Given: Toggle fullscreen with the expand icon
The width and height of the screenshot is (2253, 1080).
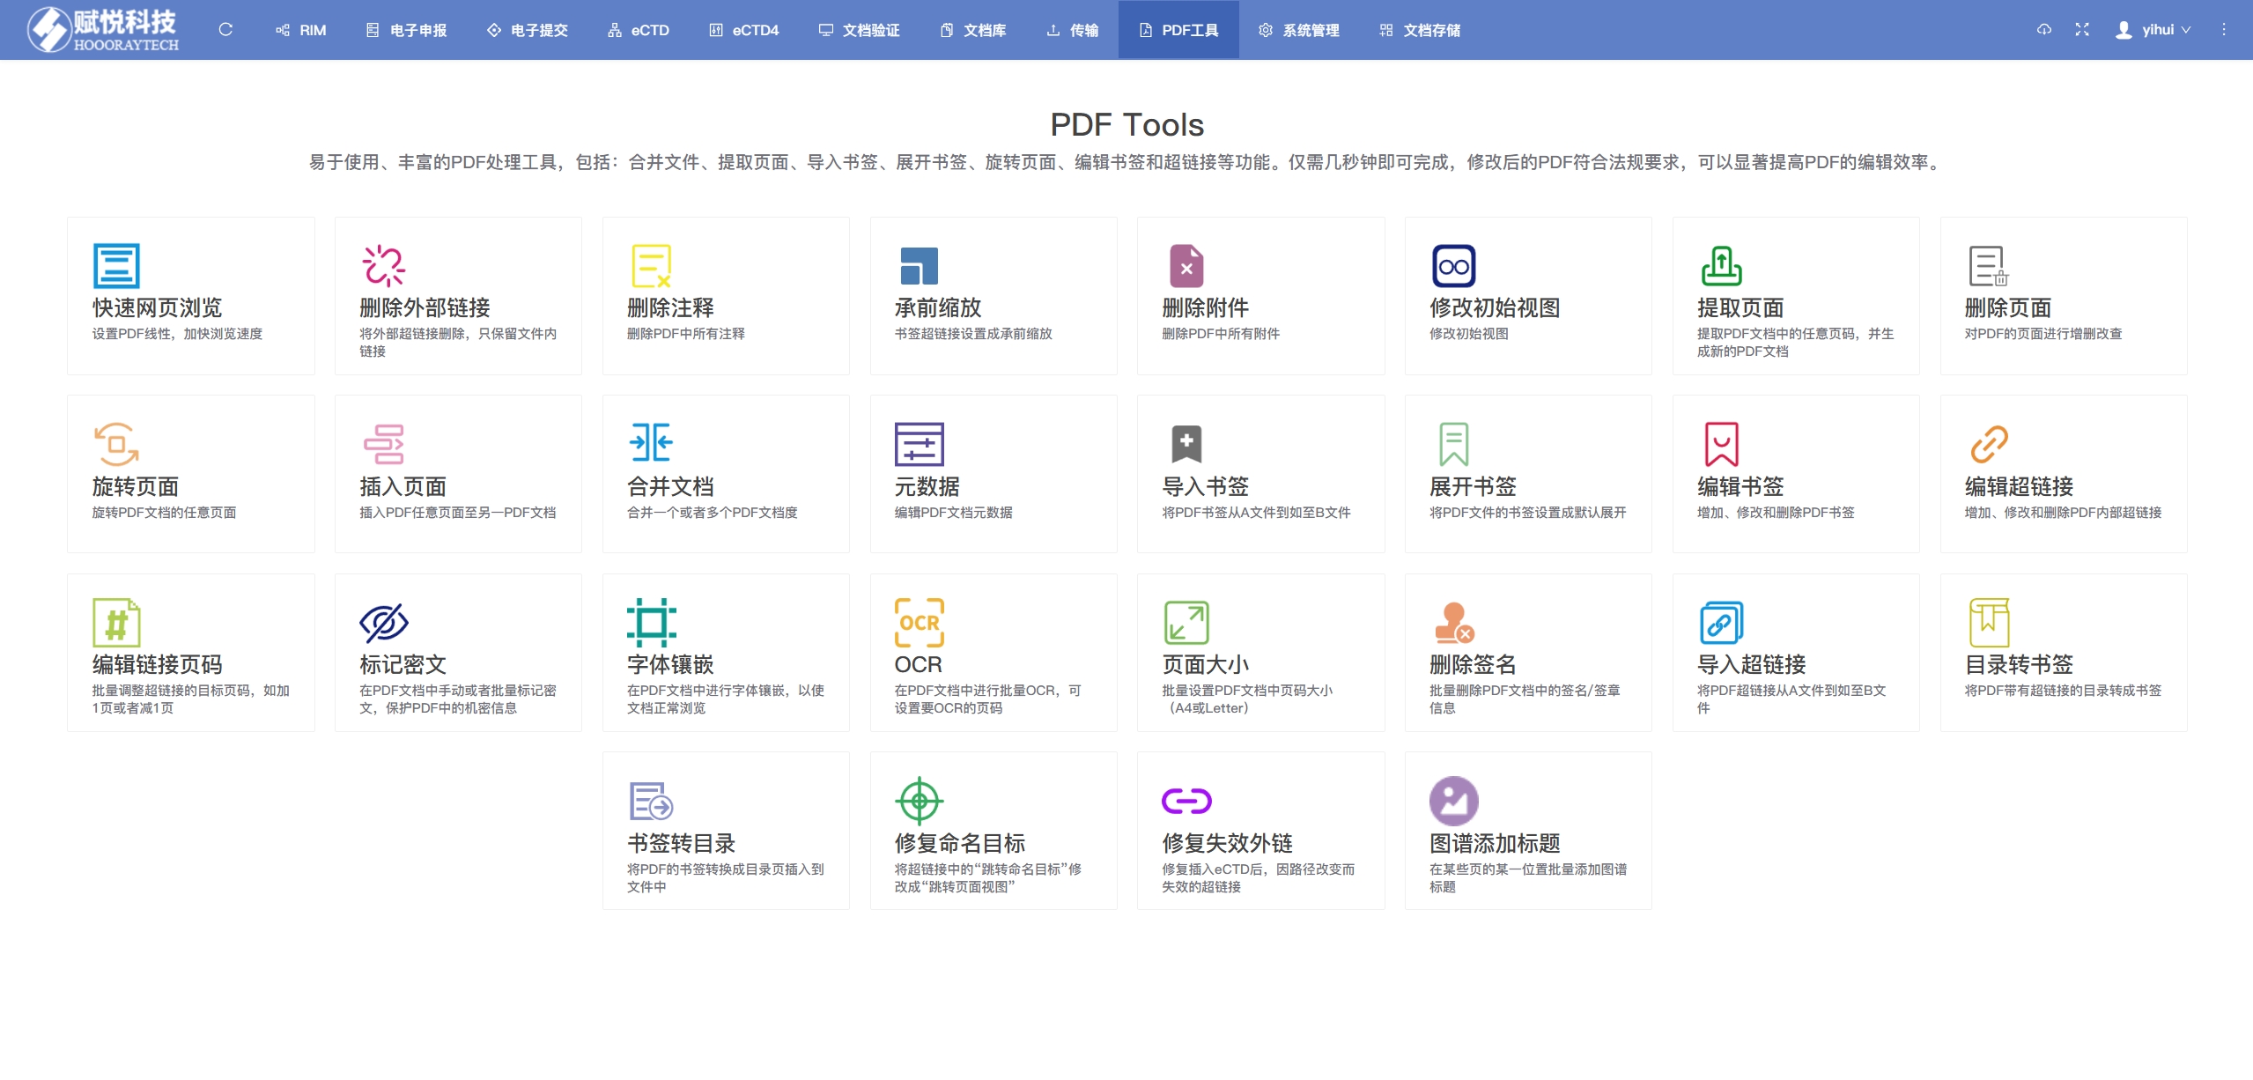Looking at the screenshot, I should click(x=2082, y=30).
